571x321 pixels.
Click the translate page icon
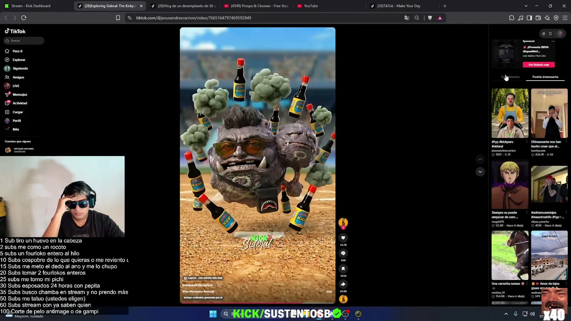click(406, 18)
